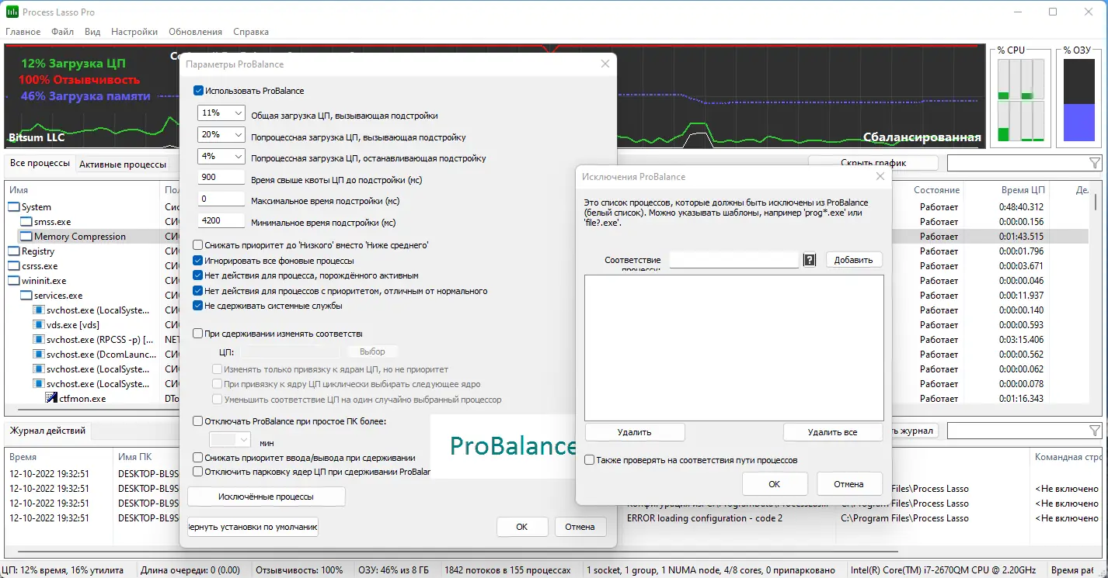Uncheck Не сдерживать системные службы
The height and width of the screenshot is (578, 1108).
tap(198, 306)
